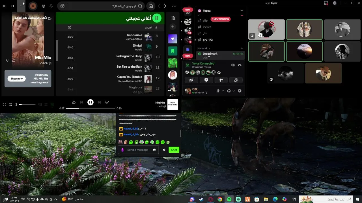Image resolution: width=362 pixels, height=203 pixels.
Task: Open output device options arrow beside headphones
Action: (234, 91)
